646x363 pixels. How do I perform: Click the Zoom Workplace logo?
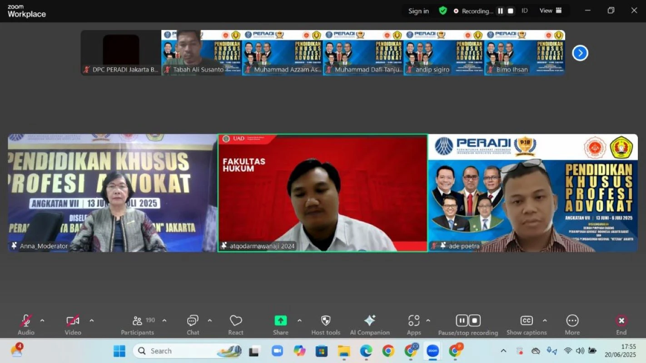[x=26, y=11]
